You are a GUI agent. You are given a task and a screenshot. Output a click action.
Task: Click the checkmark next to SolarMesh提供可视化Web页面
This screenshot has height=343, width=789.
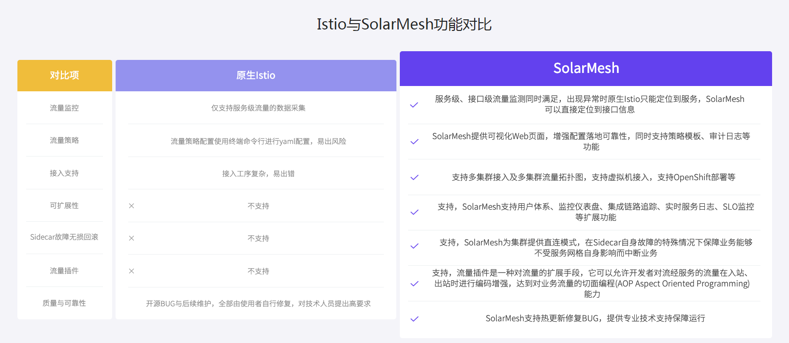pyautogui.click(x=414, y=142)
